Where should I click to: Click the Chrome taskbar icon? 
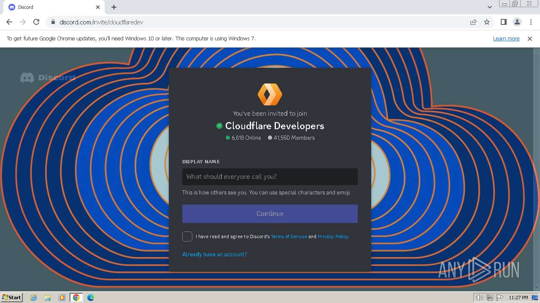[76, 298]
